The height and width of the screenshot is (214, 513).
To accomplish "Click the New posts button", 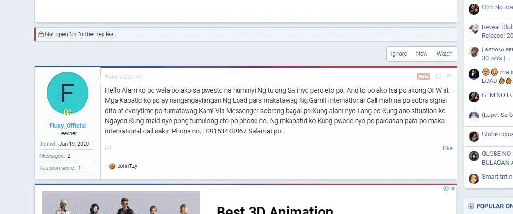I will [421, 54].
